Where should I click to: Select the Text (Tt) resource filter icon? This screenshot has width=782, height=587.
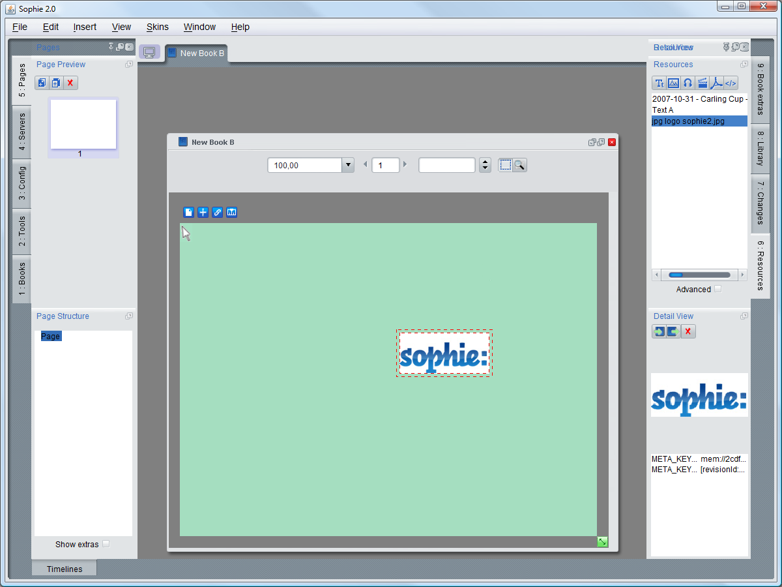pyautogui.click(x=659, y=83)
